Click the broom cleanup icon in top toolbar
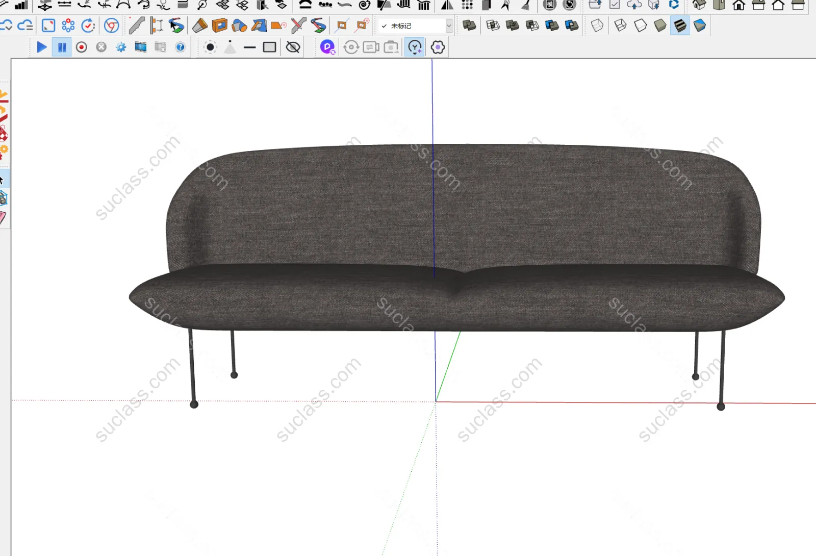The height and width of the screenshot is (556, 816). click(526, 5)
